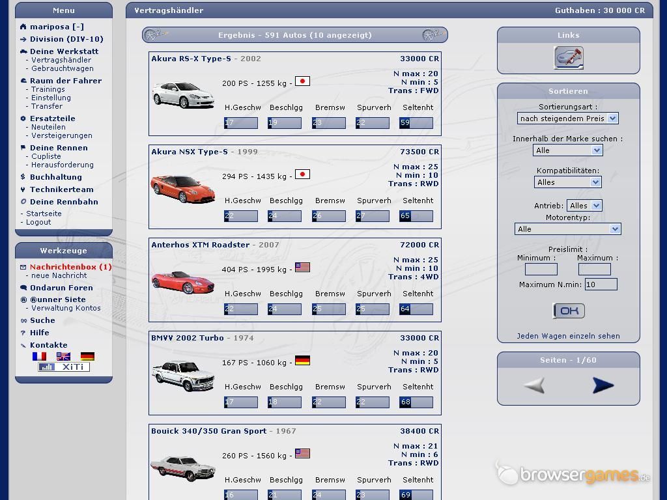Open the Motorentyp dropdown

[567, 229]
